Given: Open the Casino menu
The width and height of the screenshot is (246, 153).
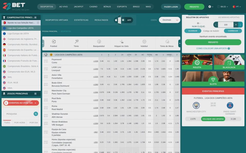Looking at the screenshot, I should (x=93, y=7).
